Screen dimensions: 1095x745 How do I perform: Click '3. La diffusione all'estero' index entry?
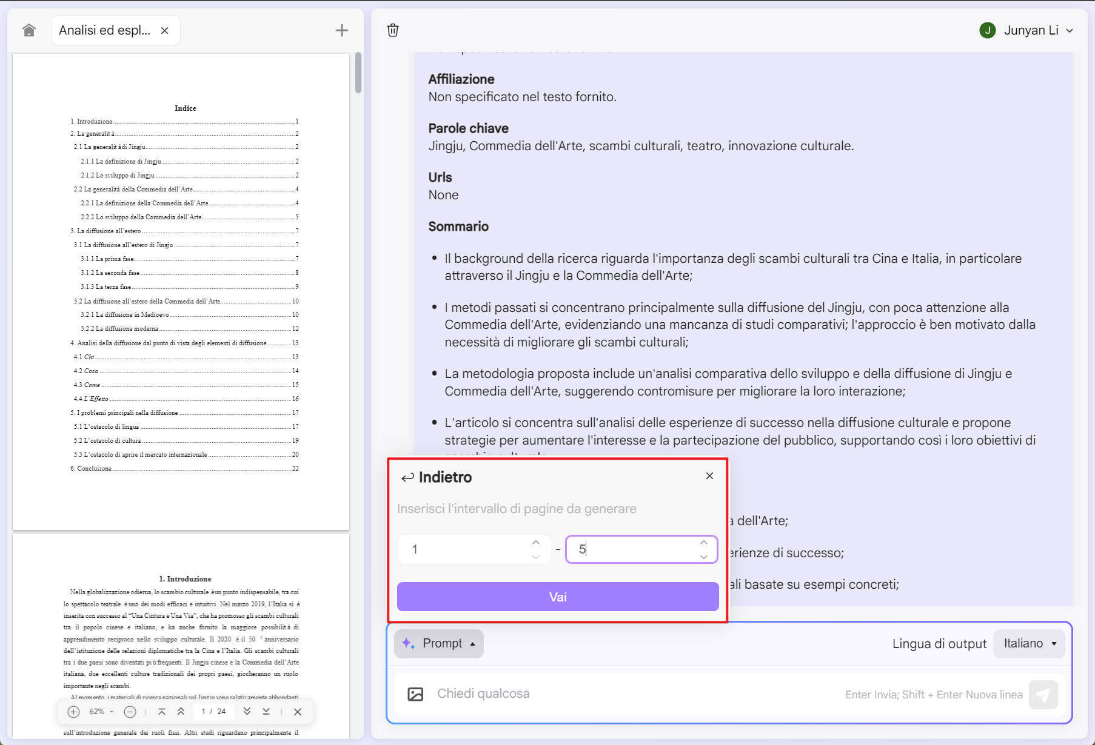(x=184, y=231)
